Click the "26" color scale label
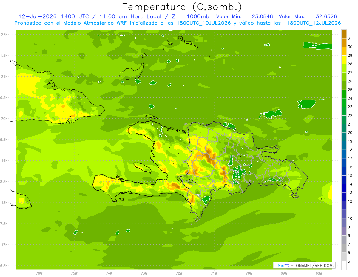The height and width of the screenshot is (277, 358). coord(350,81)
